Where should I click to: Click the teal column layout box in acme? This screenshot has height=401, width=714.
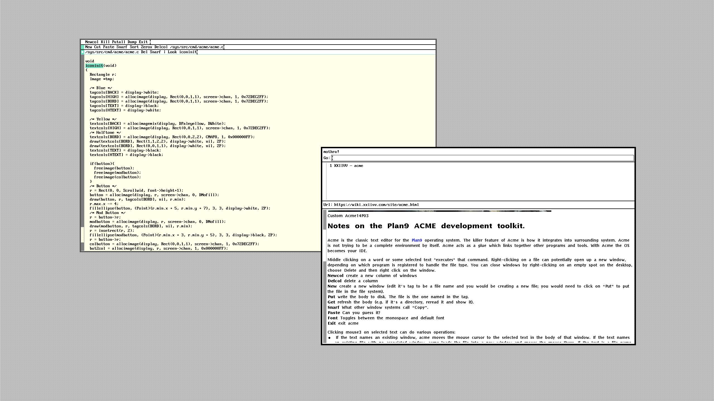tap(82, 47)
